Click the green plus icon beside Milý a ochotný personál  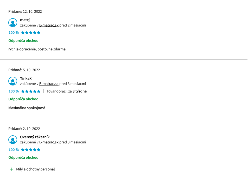tap(11, 169)
